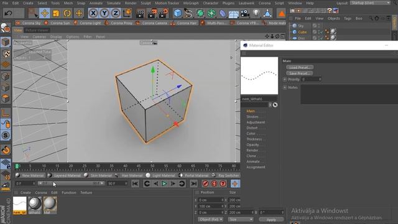398x224 pixels.
Task: Open the Size mode dropdown
Action: [x=241, y=219]
